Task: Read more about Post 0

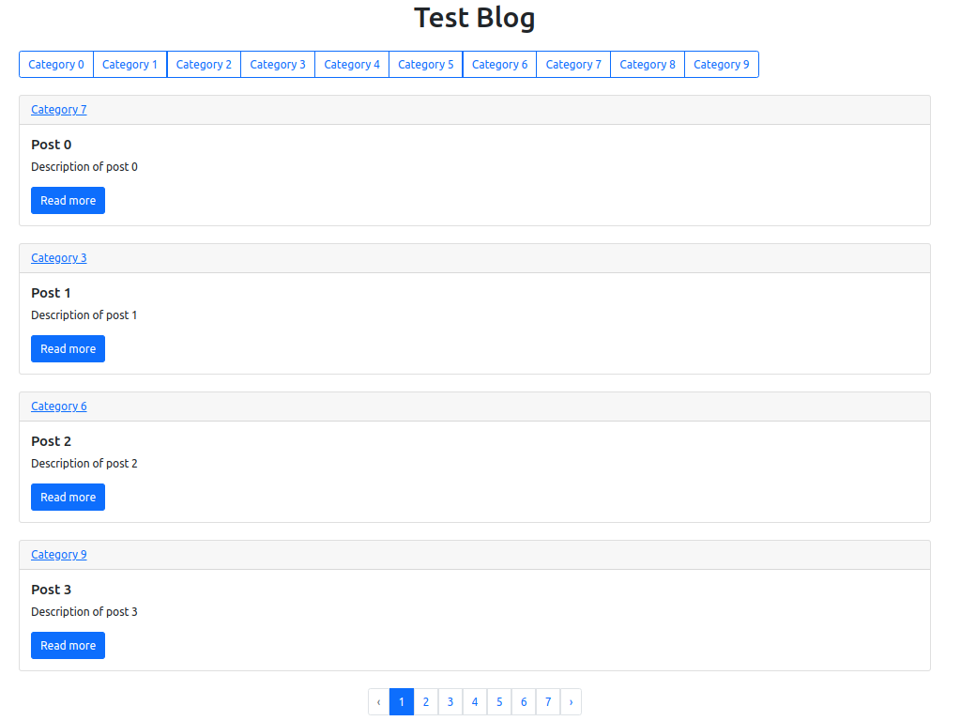Action: click(x=68, y=200)
